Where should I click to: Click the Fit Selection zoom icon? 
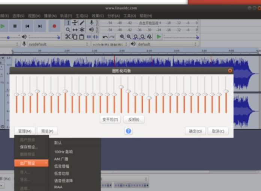[136, 37]
